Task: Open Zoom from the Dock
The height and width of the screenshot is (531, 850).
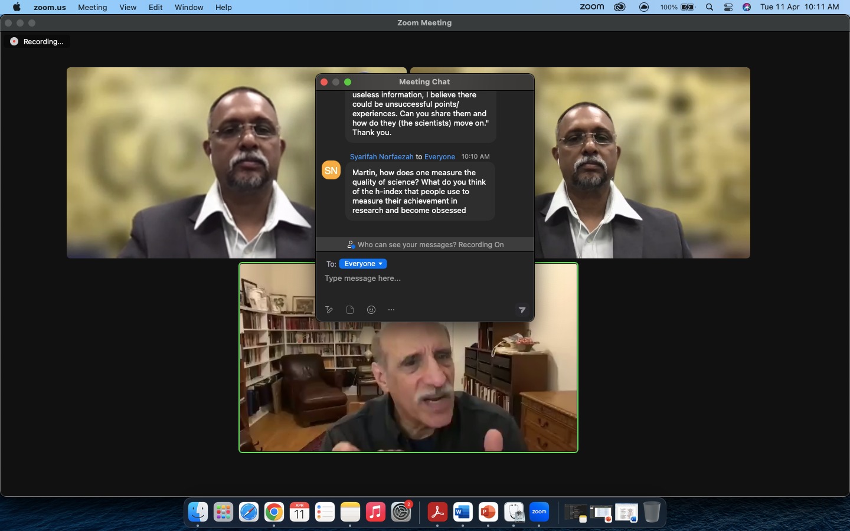Action: tap(540, 512)
